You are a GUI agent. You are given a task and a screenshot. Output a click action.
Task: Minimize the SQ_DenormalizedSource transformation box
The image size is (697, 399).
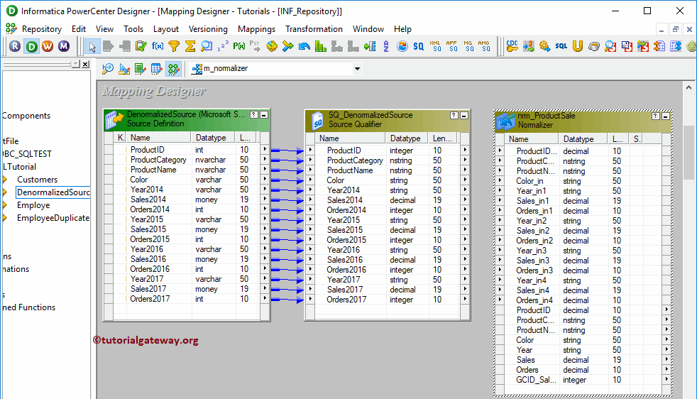[x=463, y=115]
